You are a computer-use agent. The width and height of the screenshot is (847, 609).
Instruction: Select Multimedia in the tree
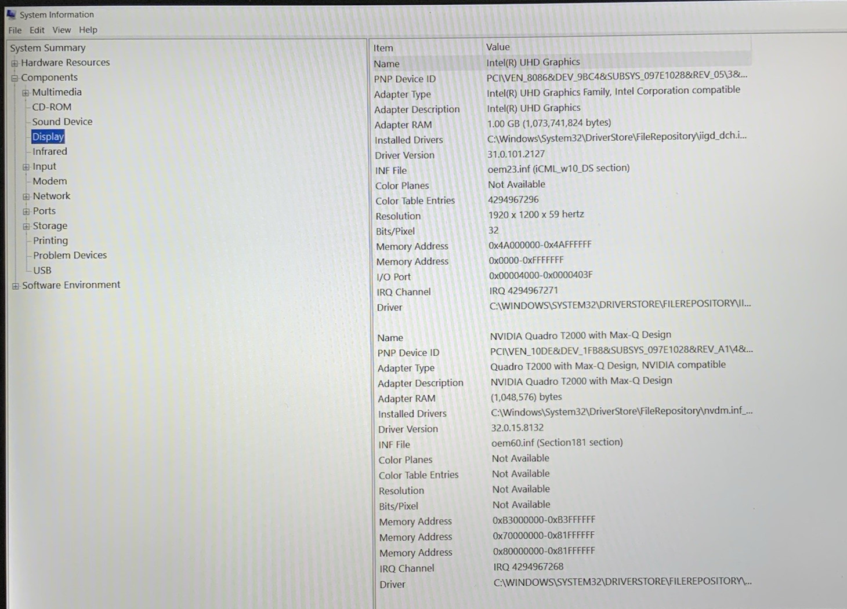(57, 92)
